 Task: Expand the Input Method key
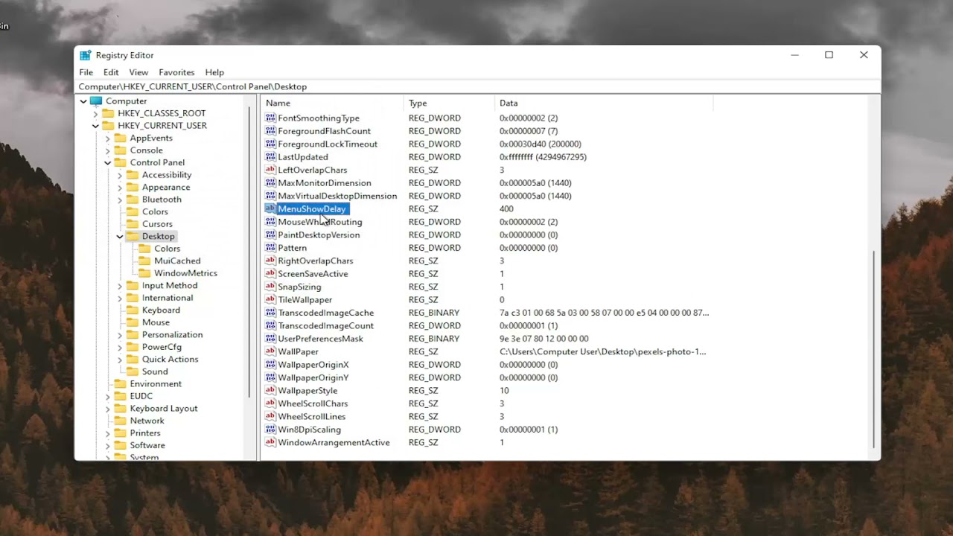coord(119,286)
